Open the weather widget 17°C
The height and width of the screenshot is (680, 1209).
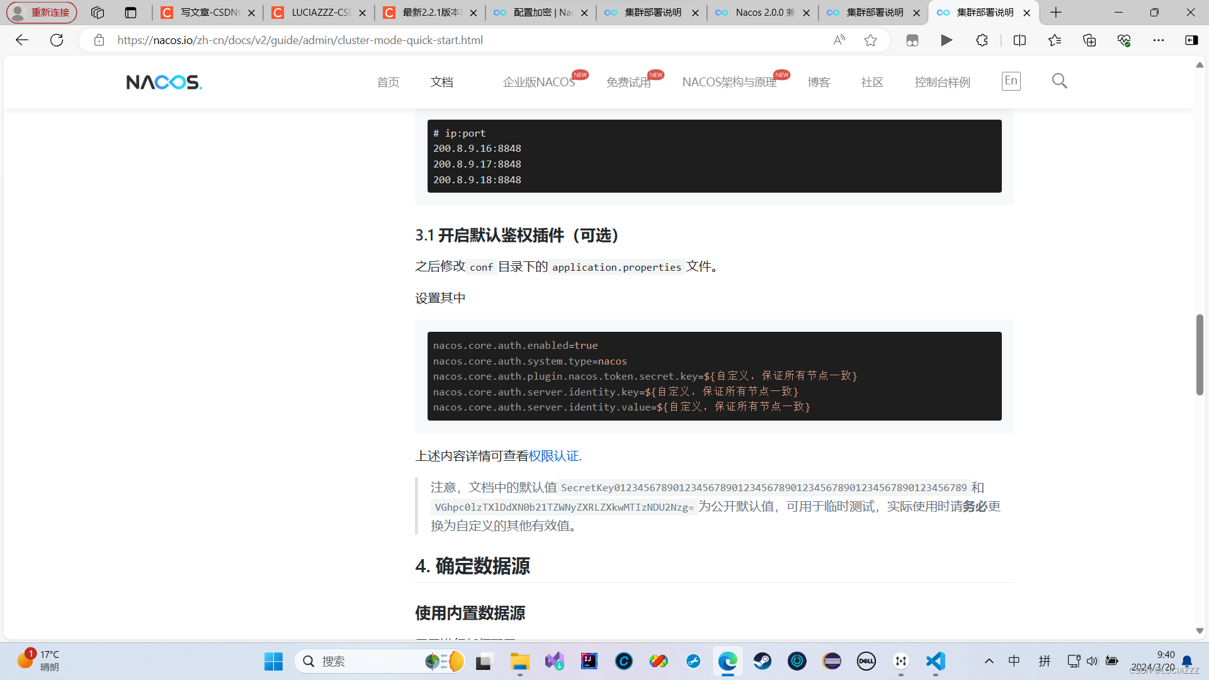(39, 661)
